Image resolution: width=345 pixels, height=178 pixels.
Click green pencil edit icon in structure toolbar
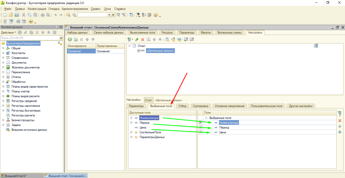[x=137, y=39]
